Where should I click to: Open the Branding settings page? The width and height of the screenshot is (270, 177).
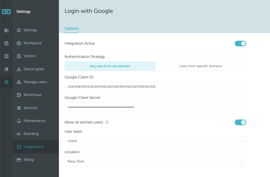click(31, 134)
